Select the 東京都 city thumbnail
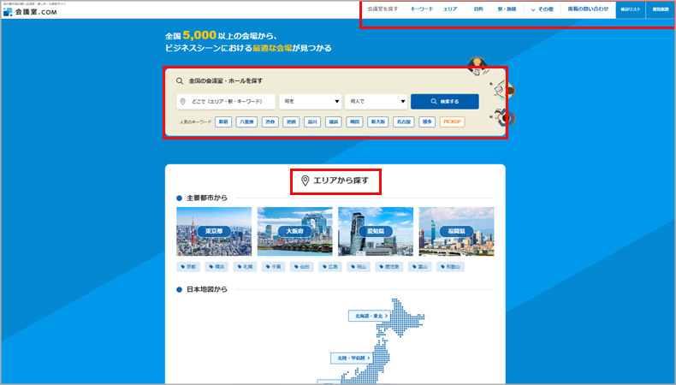Viewport: 676px width, 385px height. click(214, 231)
